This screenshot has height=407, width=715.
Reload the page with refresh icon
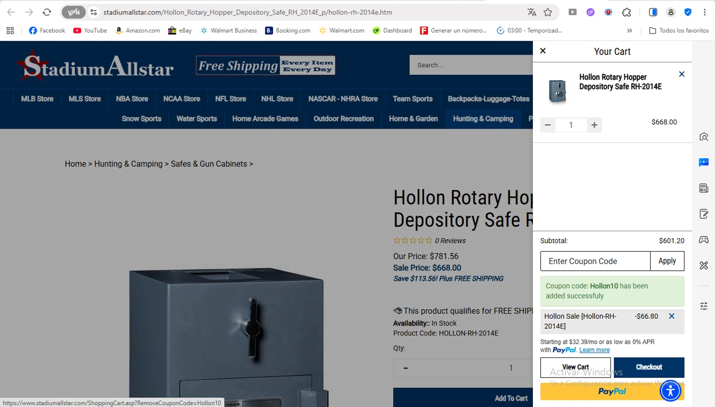[x=47, y=12]
